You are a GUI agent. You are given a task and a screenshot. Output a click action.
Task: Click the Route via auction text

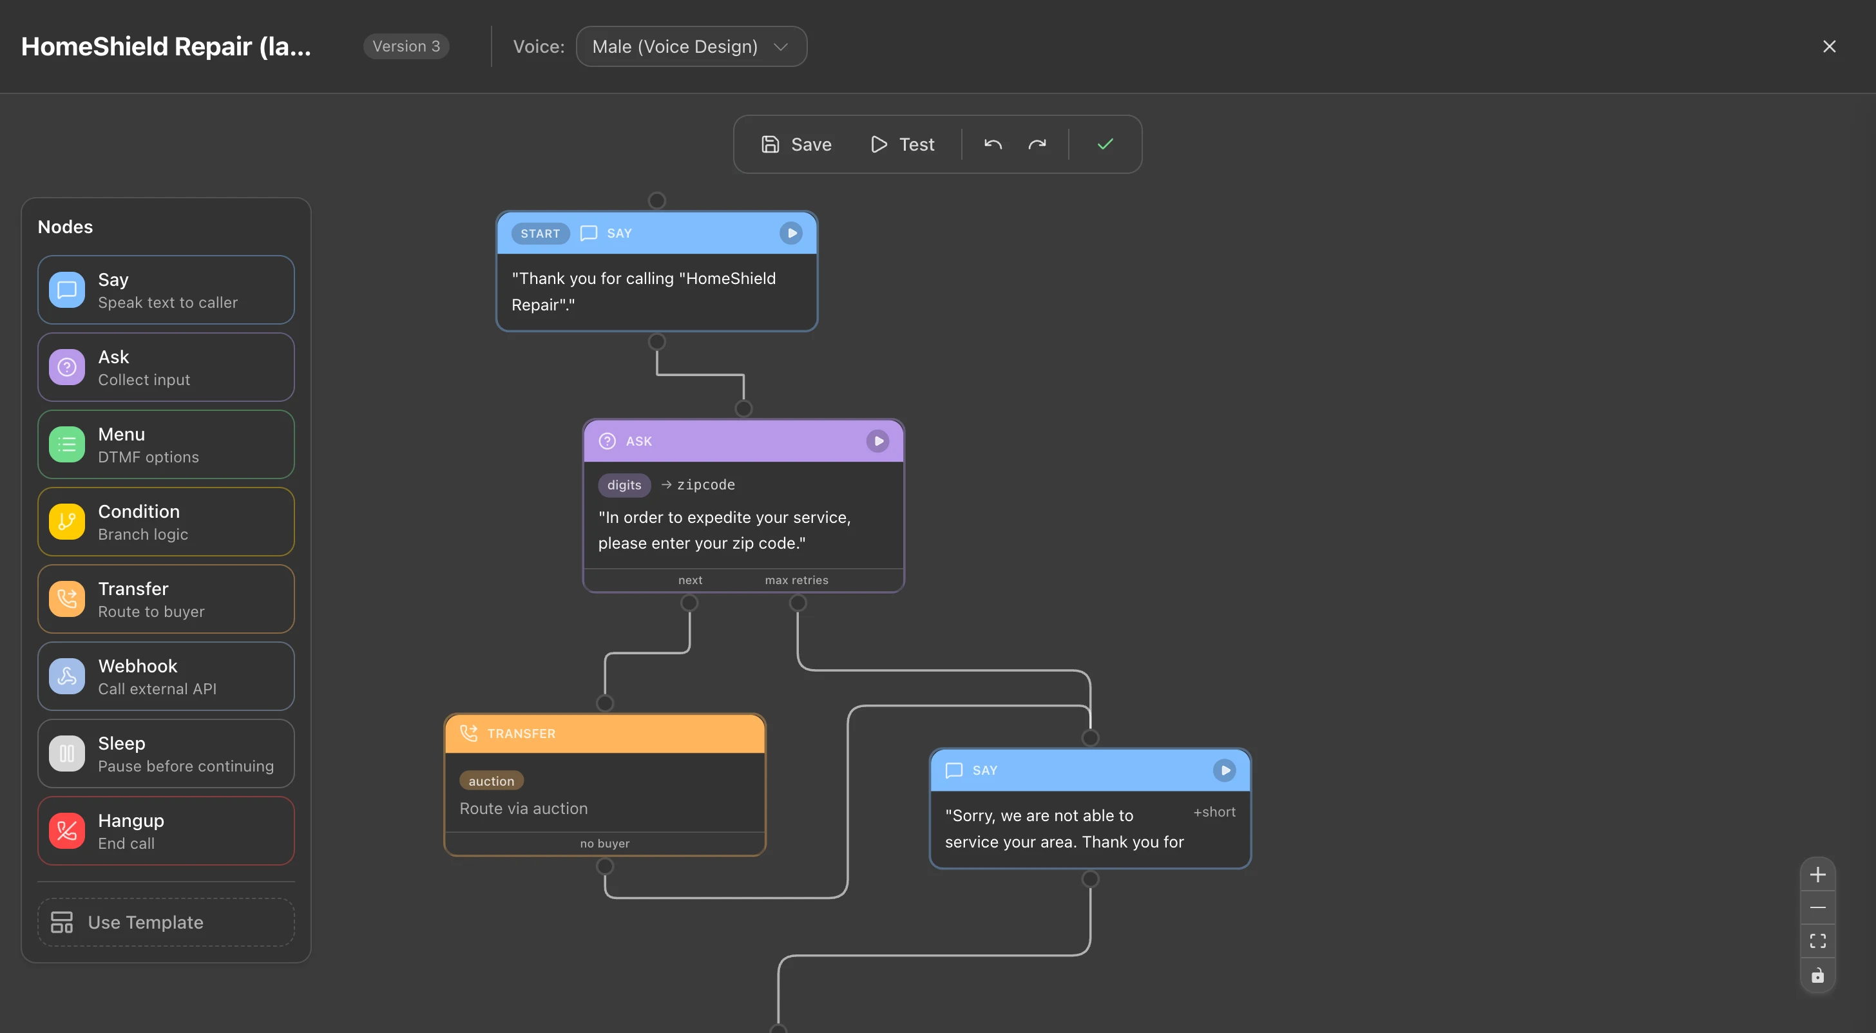point(524,808)
